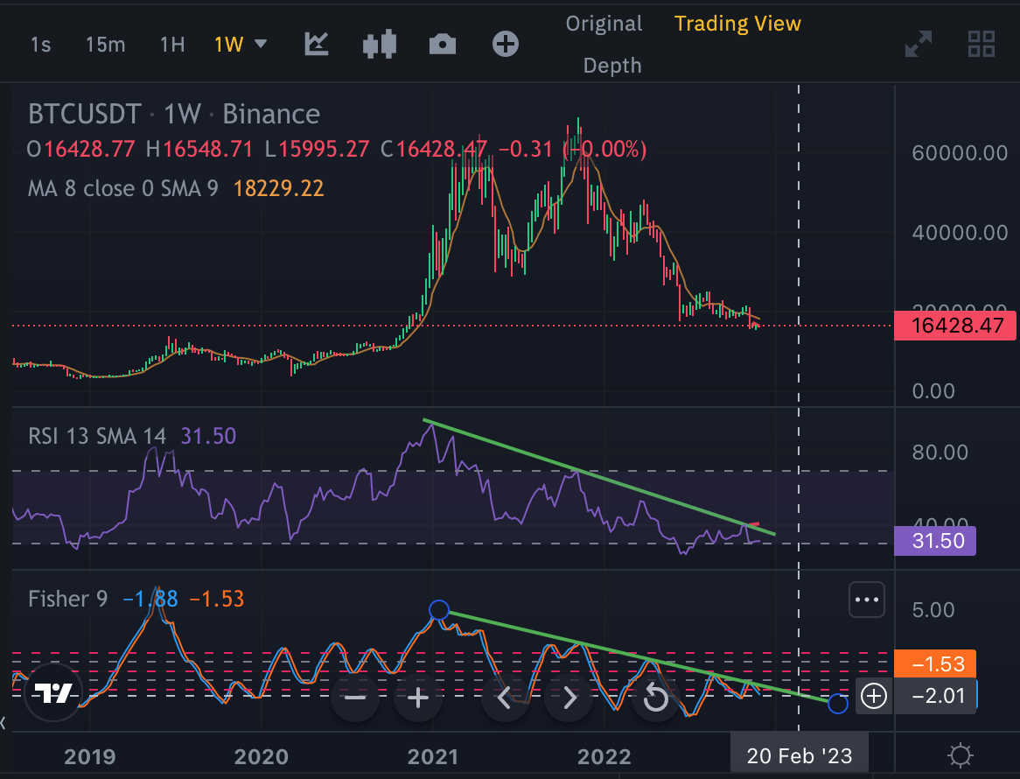
Task: Click the 2019 time axis label
Action: 90,757
